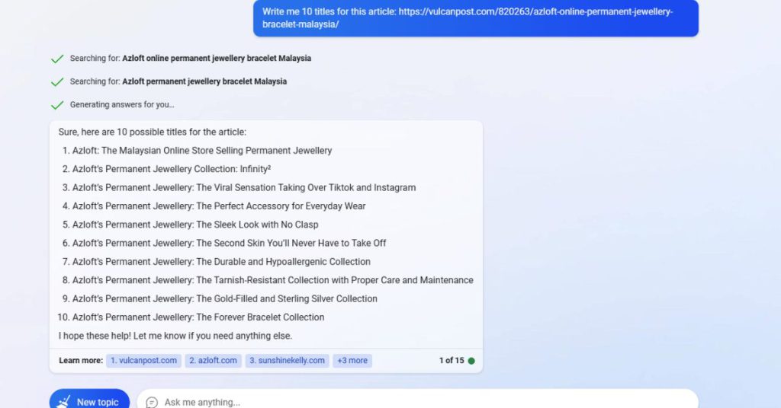Open the azloft.com source link
Screen dimensions: 781x408
(214, 361)
